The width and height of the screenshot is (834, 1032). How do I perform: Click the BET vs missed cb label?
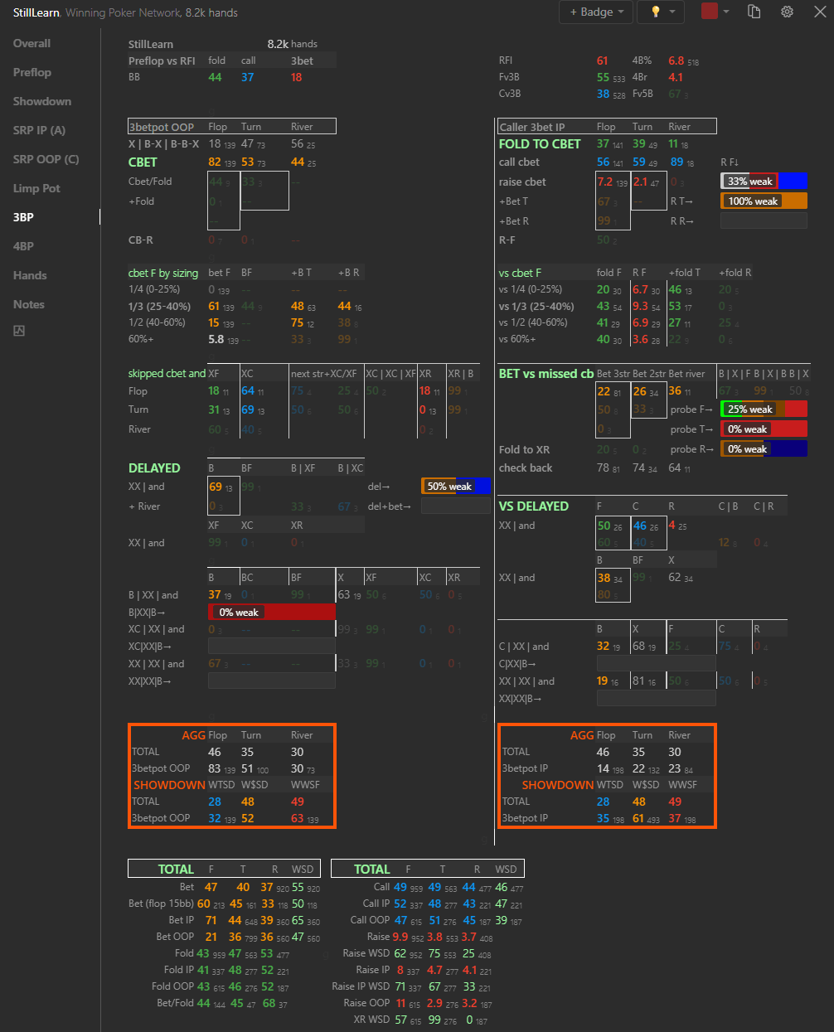546,373
